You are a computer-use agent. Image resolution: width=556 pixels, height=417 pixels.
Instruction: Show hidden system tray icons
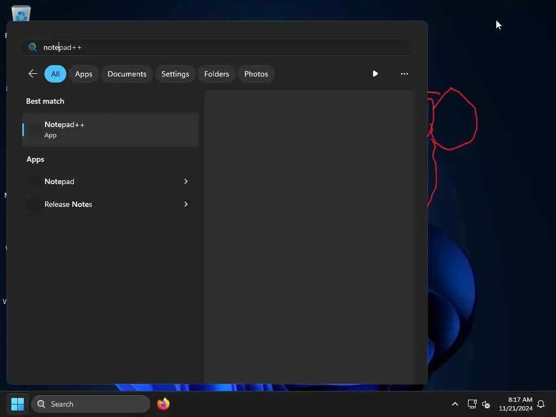[455, 404]
